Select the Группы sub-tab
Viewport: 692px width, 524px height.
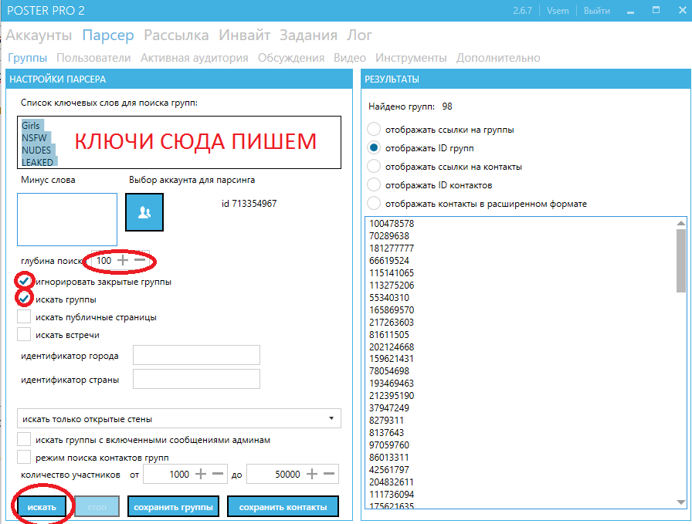[27, 58]
